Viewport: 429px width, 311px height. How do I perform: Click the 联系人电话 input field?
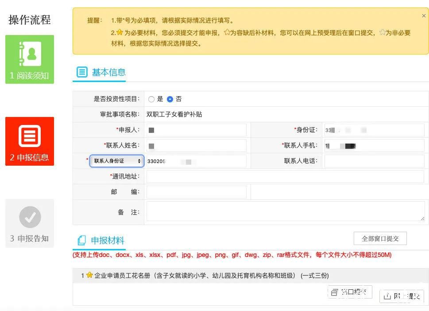(374, 161)
